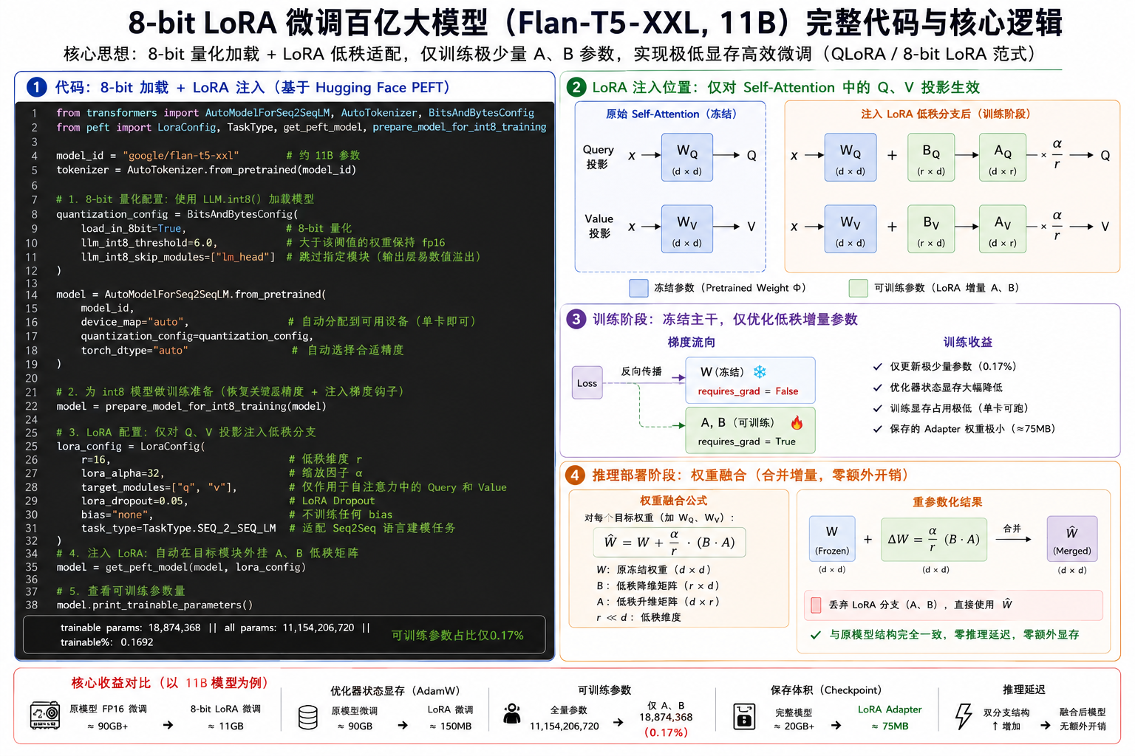Click the arrow between ≈90GB+ and ≈11GB
Viewport: 1135px width, 756px height.
point(168,726)
